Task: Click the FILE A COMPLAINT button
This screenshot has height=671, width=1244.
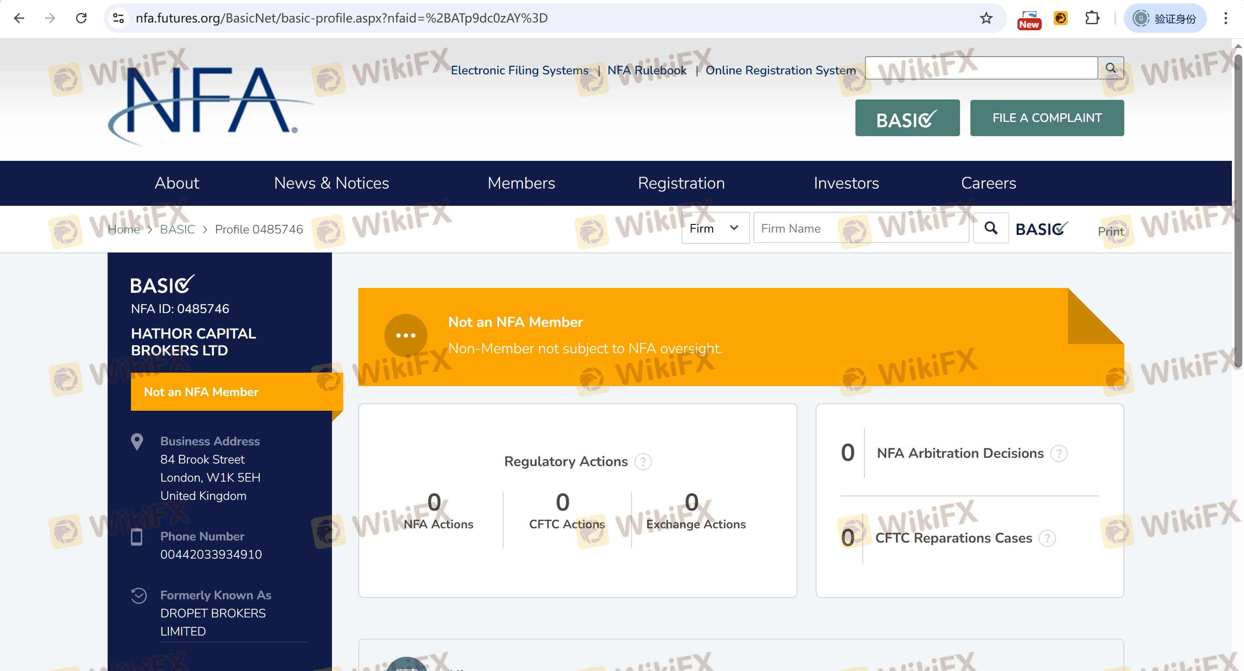Action: 1046,118
